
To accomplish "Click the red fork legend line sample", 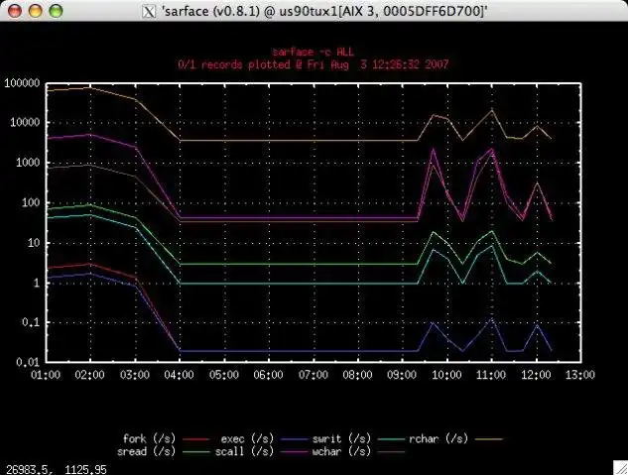I will [x=196, y=439].
